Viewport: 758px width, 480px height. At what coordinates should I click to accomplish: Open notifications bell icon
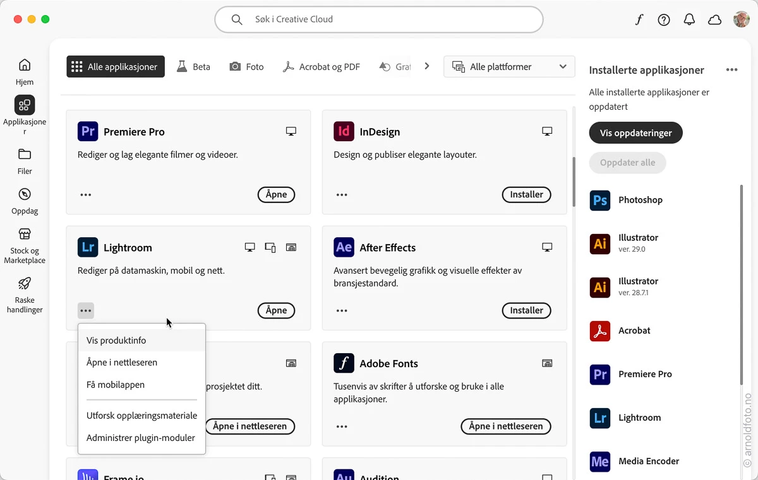(x=689, y=20)
